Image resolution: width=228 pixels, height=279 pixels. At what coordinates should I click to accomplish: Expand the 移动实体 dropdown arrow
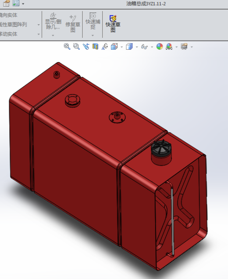pos(39,34)
